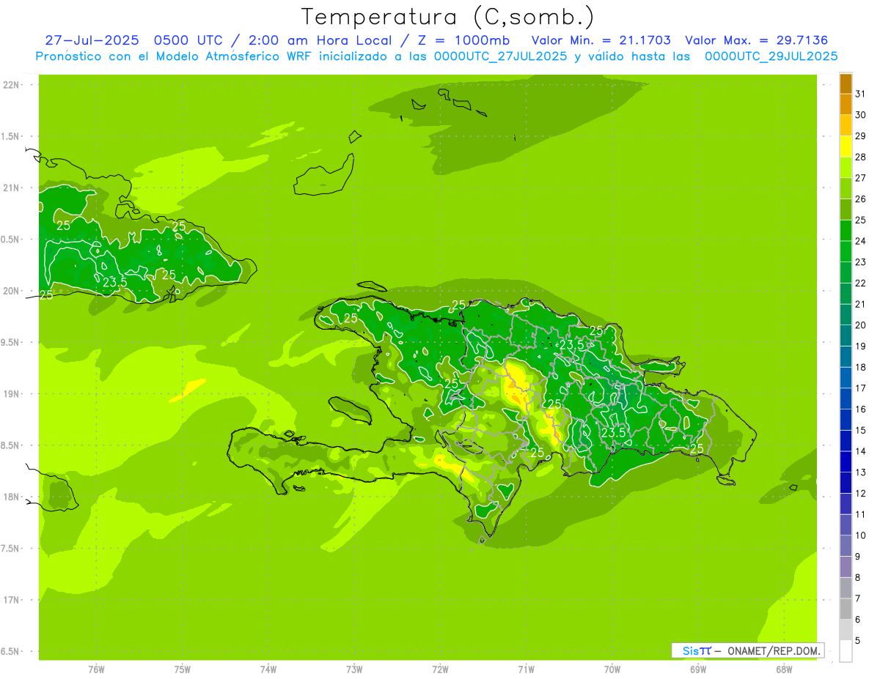Click the title "Temperatura (C,somb.)"
This screenshot has width=880, height=679.
(448, 17)
